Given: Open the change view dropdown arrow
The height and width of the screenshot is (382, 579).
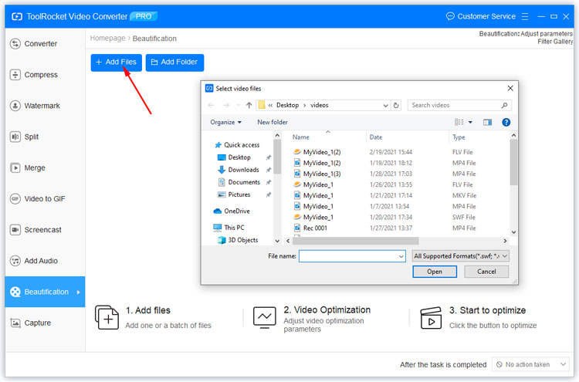Looking at the screenshot, I should (470, 122).
